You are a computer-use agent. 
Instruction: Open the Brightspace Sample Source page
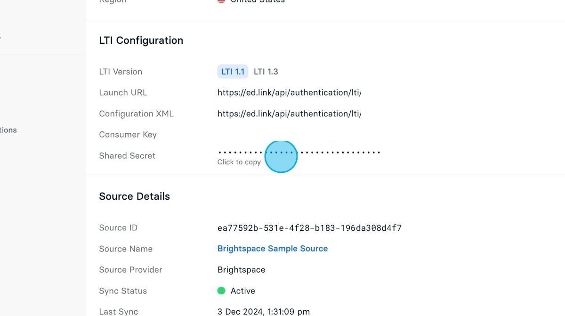[272, 248]
